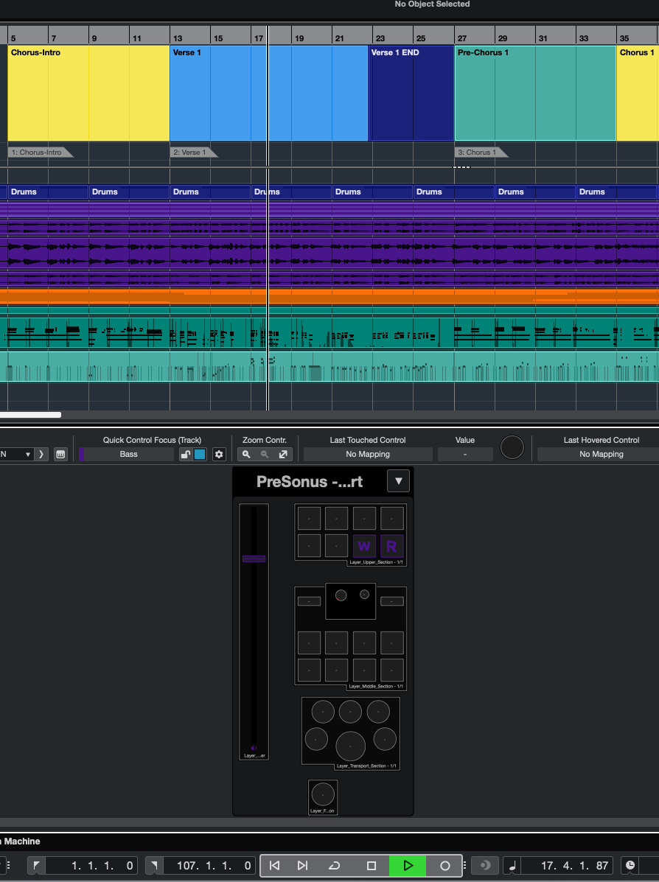Viewport: 659px width, 882px height.
Task: Click the R read automation pad
Action: click(391, 545)
